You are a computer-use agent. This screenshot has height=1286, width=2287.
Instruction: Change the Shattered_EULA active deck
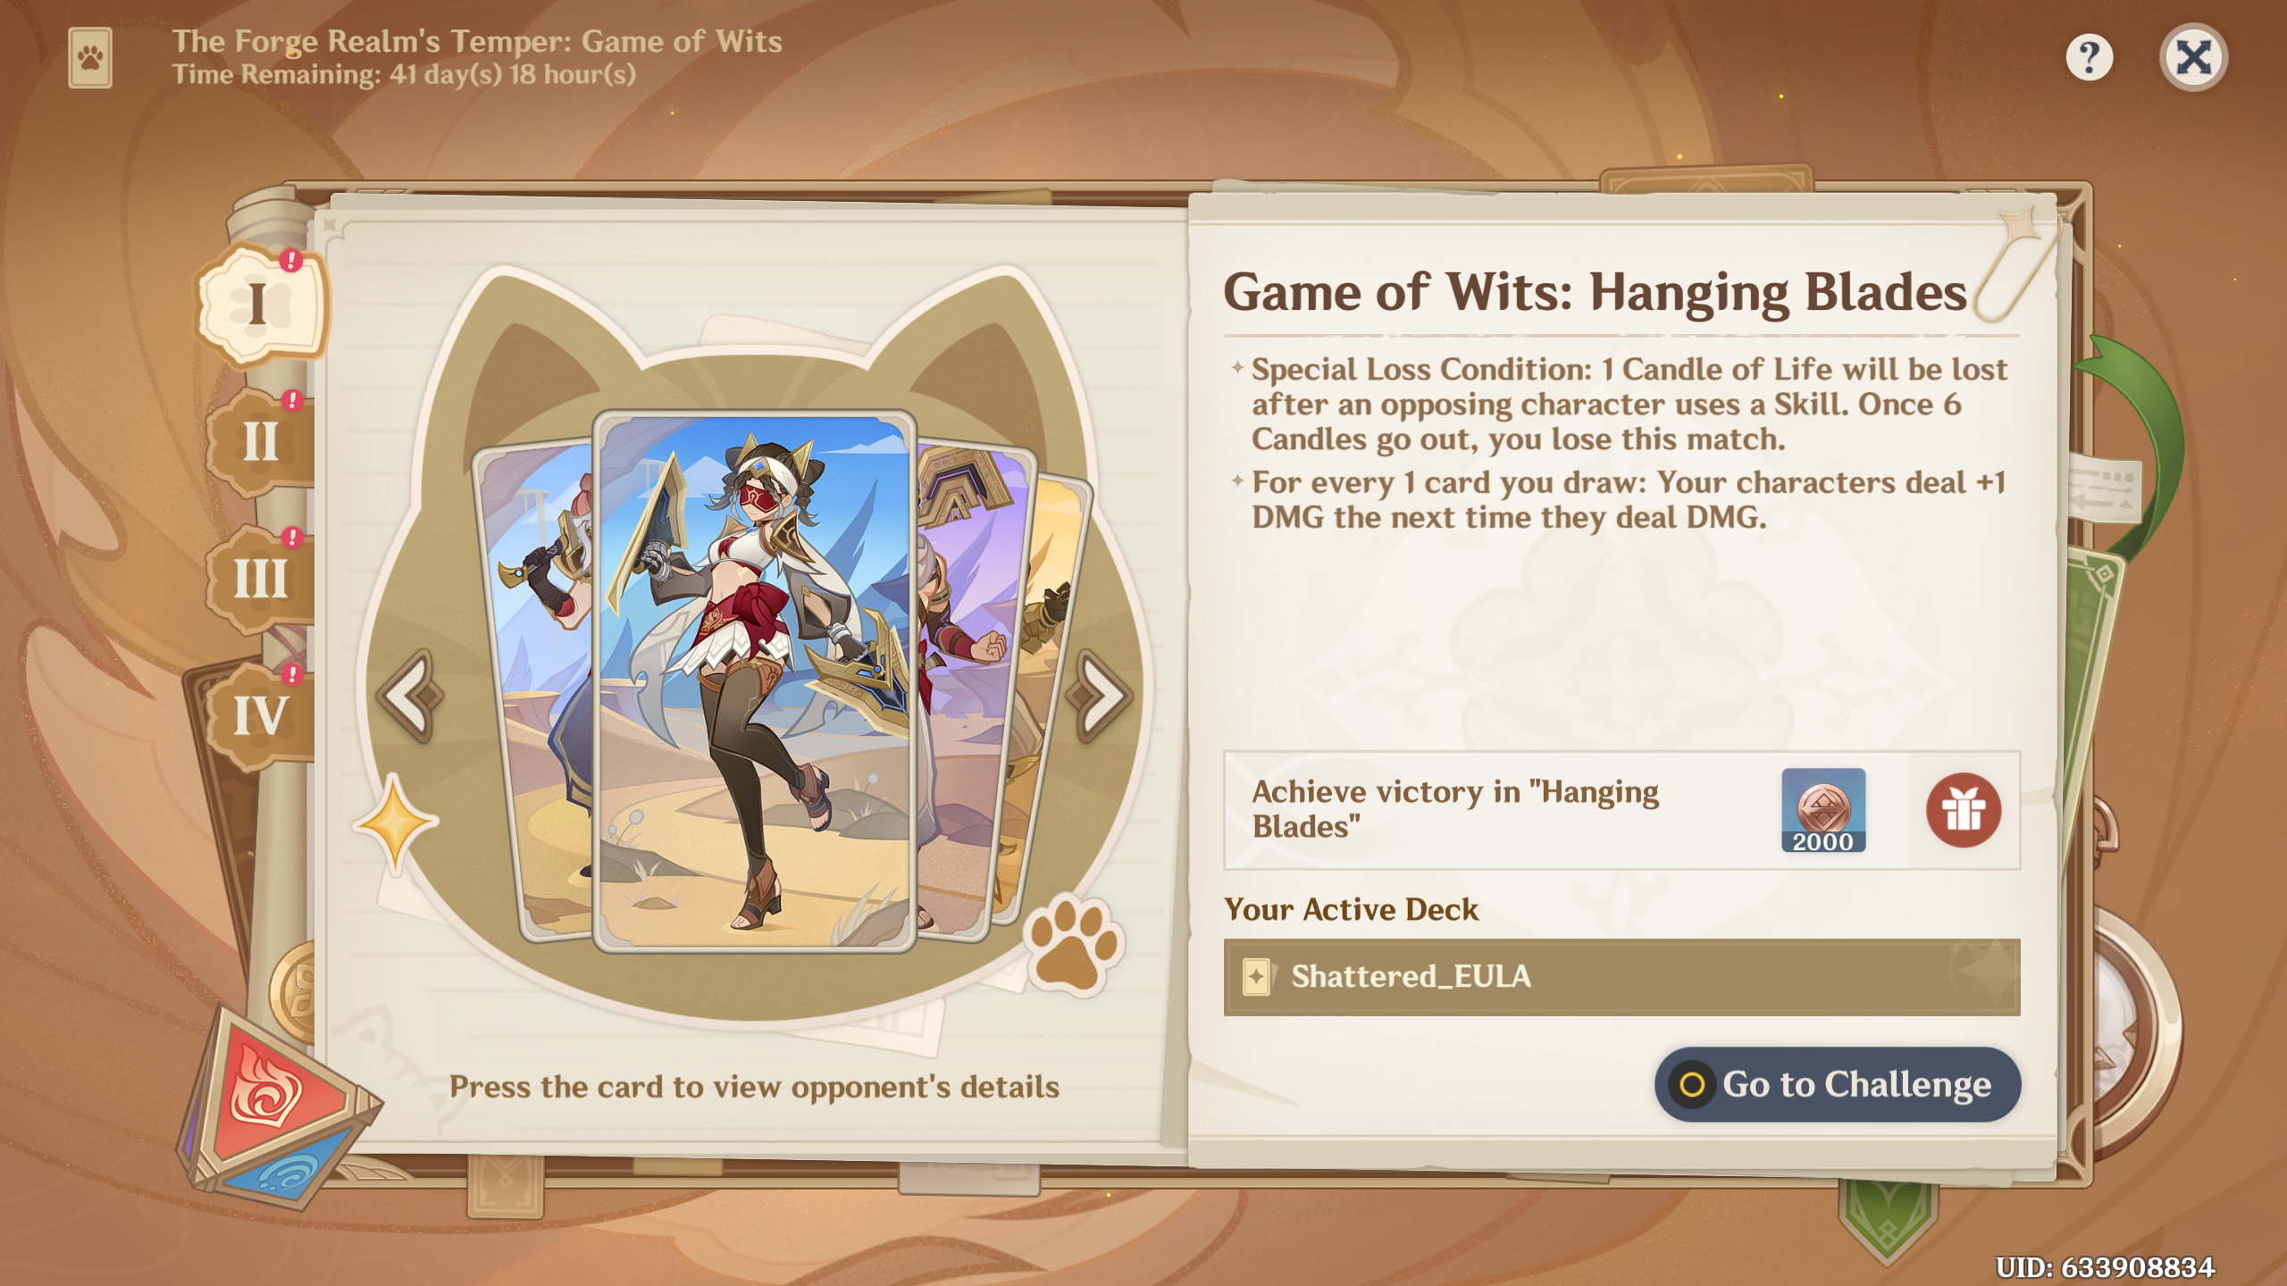1621,977
